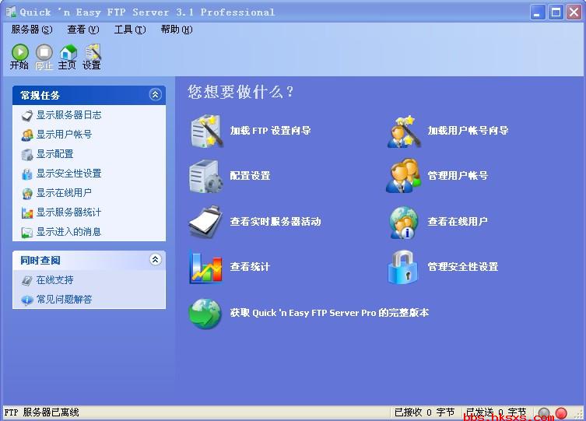The image size is (586, 421).
Task: Open 管理用户帐号 main text
Action: tap(458, 176)
